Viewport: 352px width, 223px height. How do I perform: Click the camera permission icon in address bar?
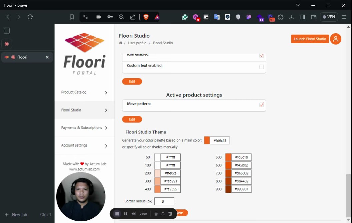click(99, 17)
